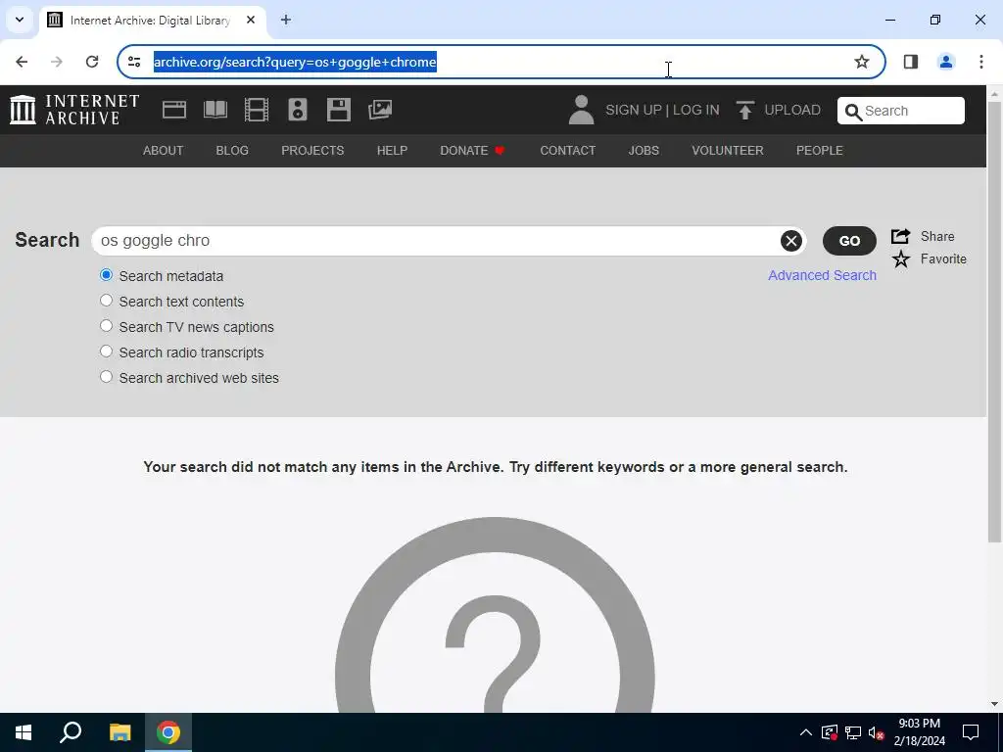1003x752 pixels.
Task: Open the PROJECTS menu item
Action: 312,150
